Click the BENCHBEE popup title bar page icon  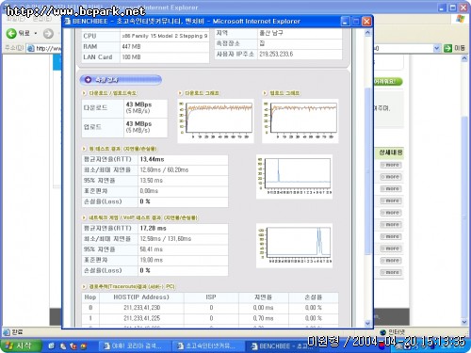[x=67, y=22]
